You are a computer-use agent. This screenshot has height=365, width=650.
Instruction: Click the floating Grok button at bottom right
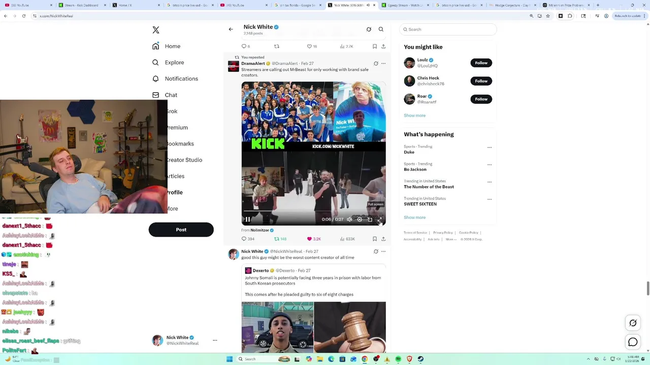tap(633, 323)
